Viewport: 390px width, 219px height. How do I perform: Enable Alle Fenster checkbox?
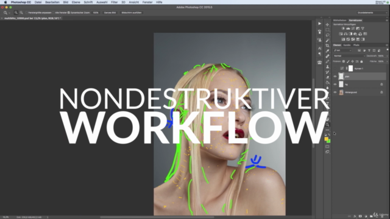click(53, 13)
